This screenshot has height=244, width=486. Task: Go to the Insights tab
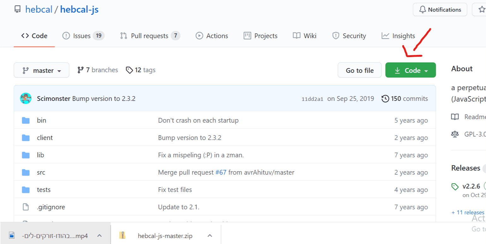(x=398, y=36)
